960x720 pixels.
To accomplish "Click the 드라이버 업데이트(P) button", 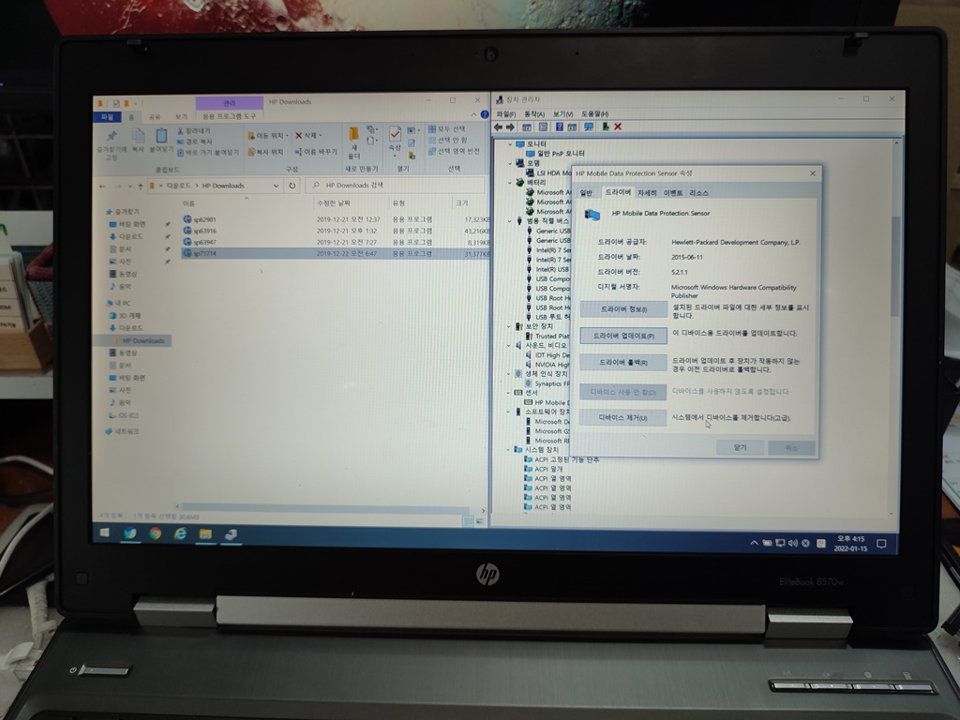I will [623, 336].
